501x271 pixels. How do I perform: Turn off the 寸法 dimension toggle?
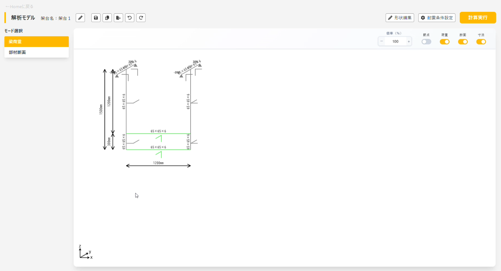(x=481, y=42)
